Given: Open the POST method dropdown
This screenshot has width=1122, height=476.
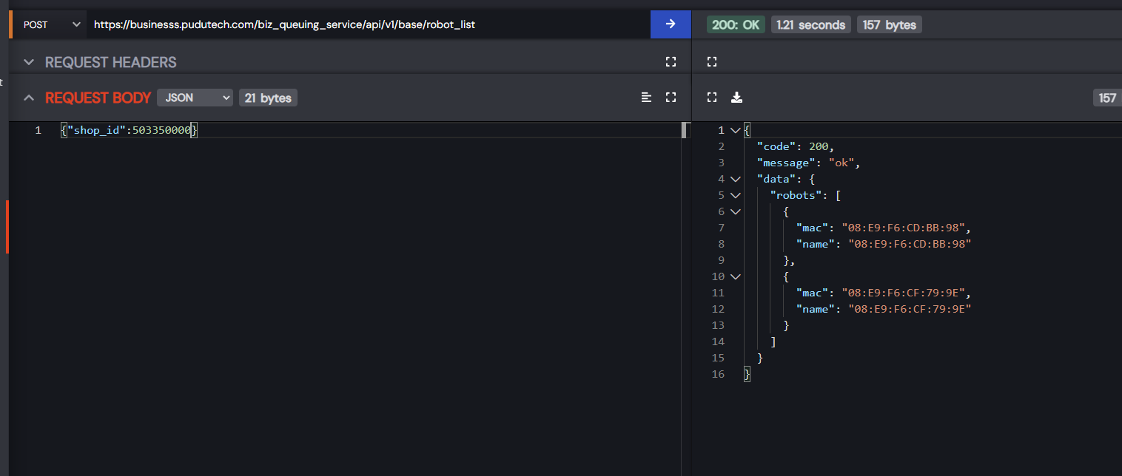Looking at the screenshot, I should 49,24.
